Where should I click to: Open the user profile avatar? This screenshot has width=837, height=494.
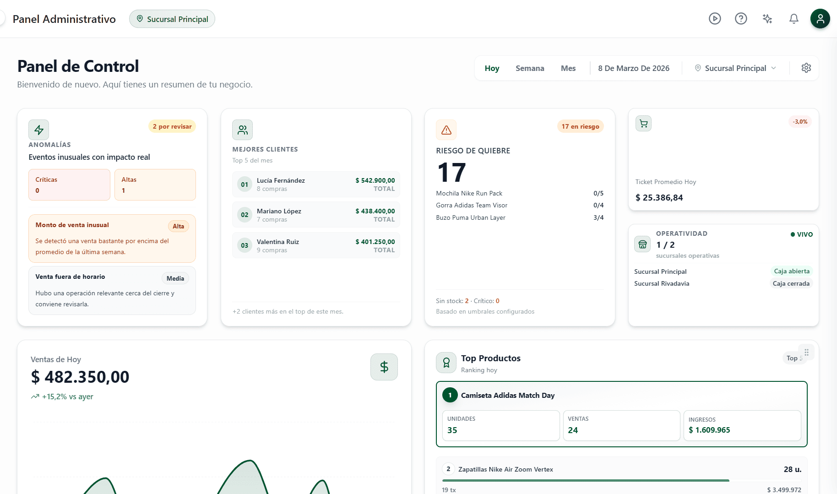[820, 19]
